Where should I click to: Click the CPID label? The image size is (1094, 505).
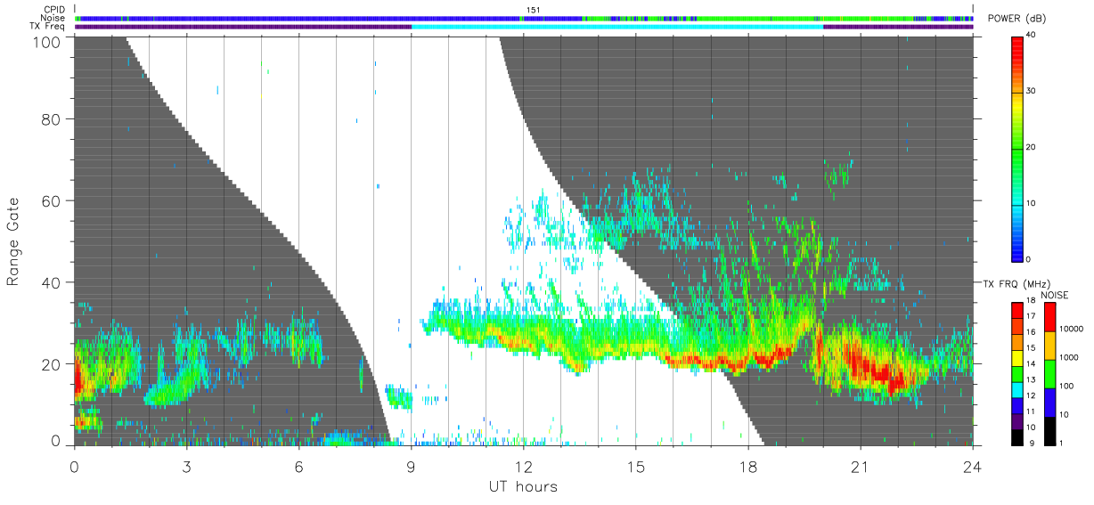pyautogui.click(x=53, y=10)
